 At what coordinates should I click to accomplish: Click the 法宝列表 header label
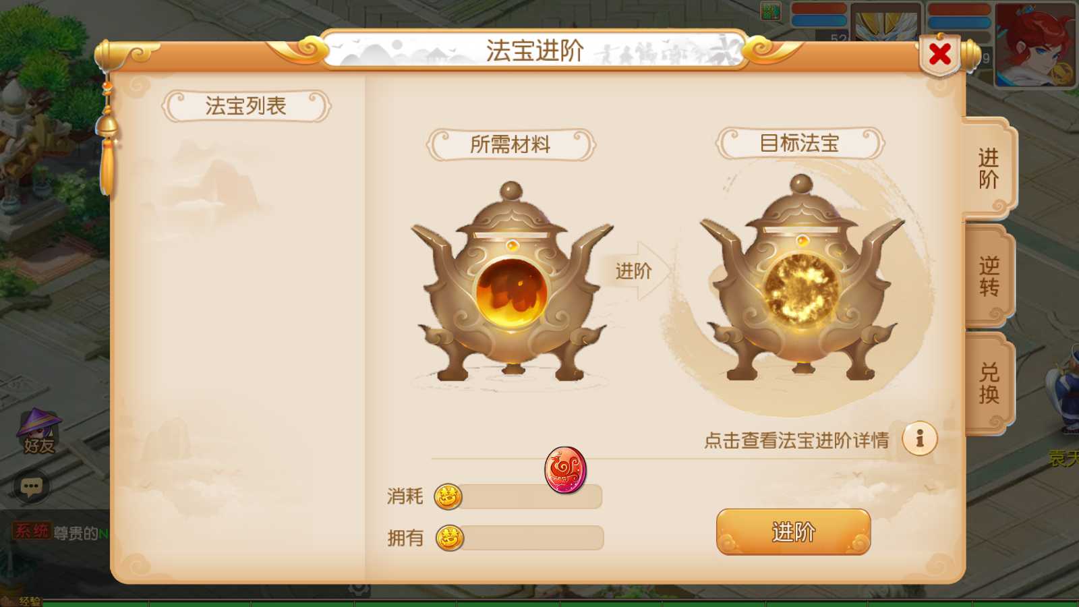(x=246, y=106)
